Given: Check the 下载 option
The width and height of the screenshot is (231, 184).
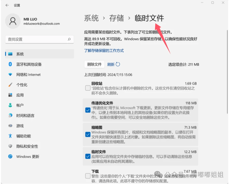Looking at the screenshot, I should (88, 176).
